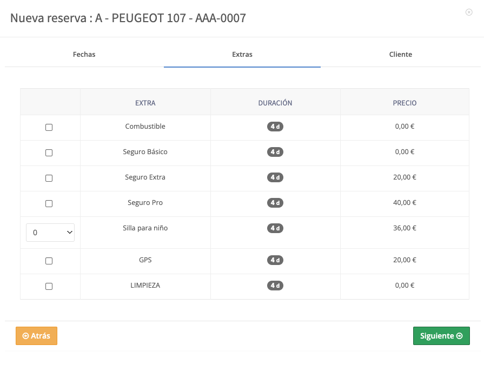Click the 40,00 € price of Seguro Pro
This screenshot has width=484, height=371.
click(405, 203)
